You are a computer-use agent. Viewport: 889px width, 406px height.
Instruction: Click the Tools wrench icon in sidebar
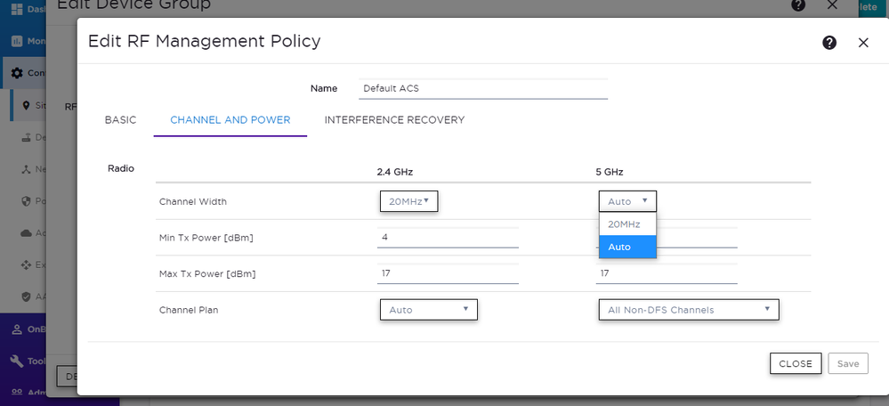point(16,361)
